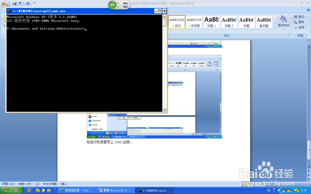Apply the 标题 1 style
The height and width of the screenshot is (194, 311).
pyautogui.click(x=211, y=22)
